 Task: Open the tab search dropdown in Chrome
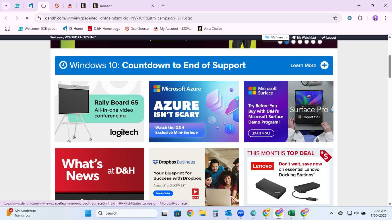(x=5, y=6)
